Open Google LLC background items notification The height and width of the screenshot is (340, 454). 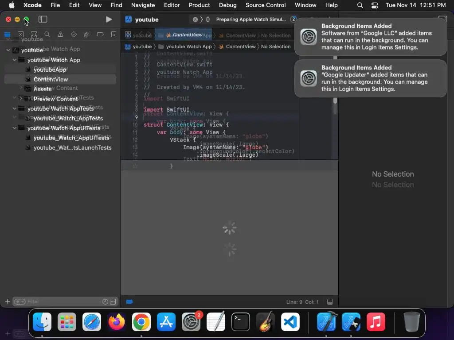370,37
